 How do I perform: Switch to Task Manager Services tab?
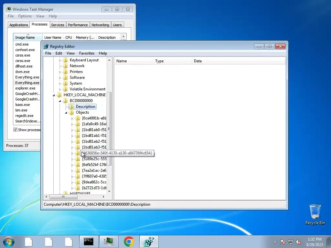click(x=58, y=25)
